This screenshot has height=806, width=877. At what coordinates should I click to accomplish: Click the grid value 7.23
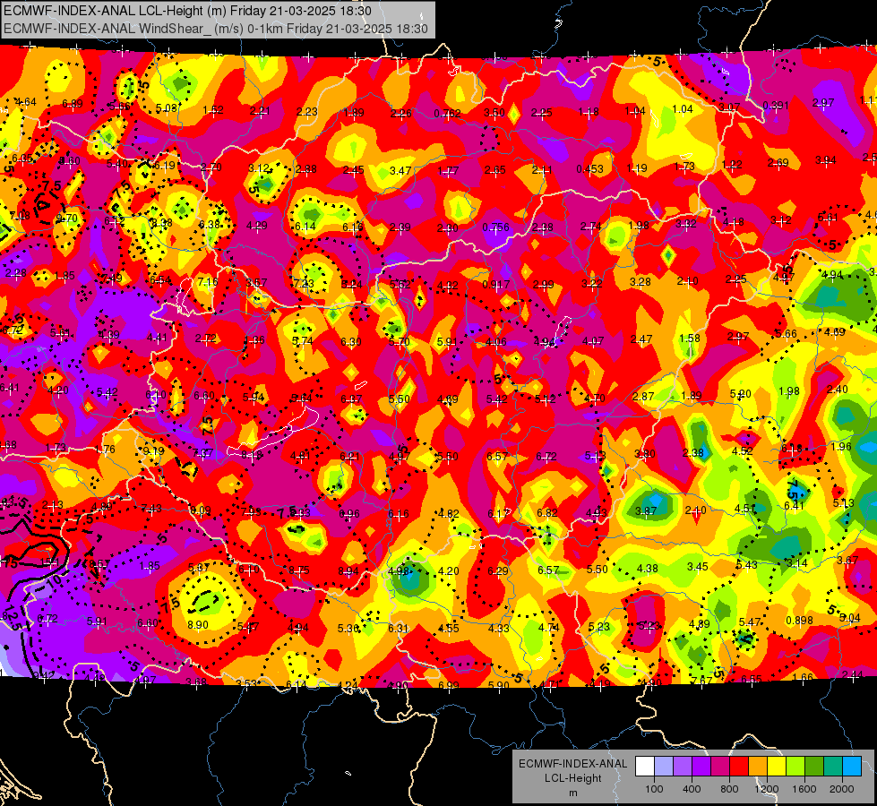click(x=304, y=283)
